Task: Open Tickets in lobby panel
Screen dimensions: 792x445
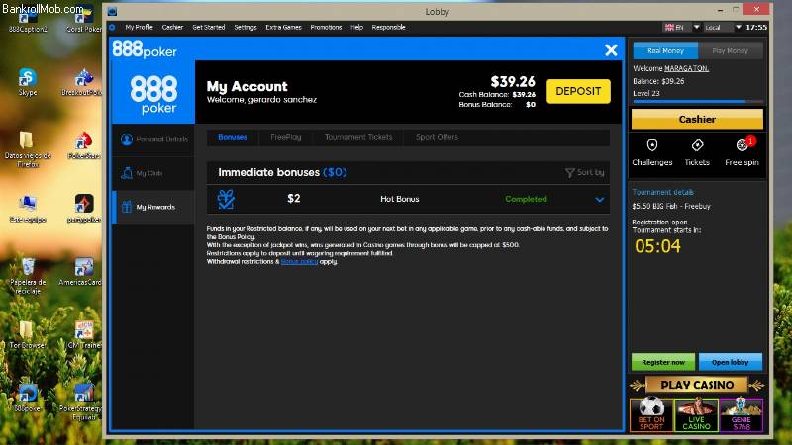Action: tap(697, 153)
